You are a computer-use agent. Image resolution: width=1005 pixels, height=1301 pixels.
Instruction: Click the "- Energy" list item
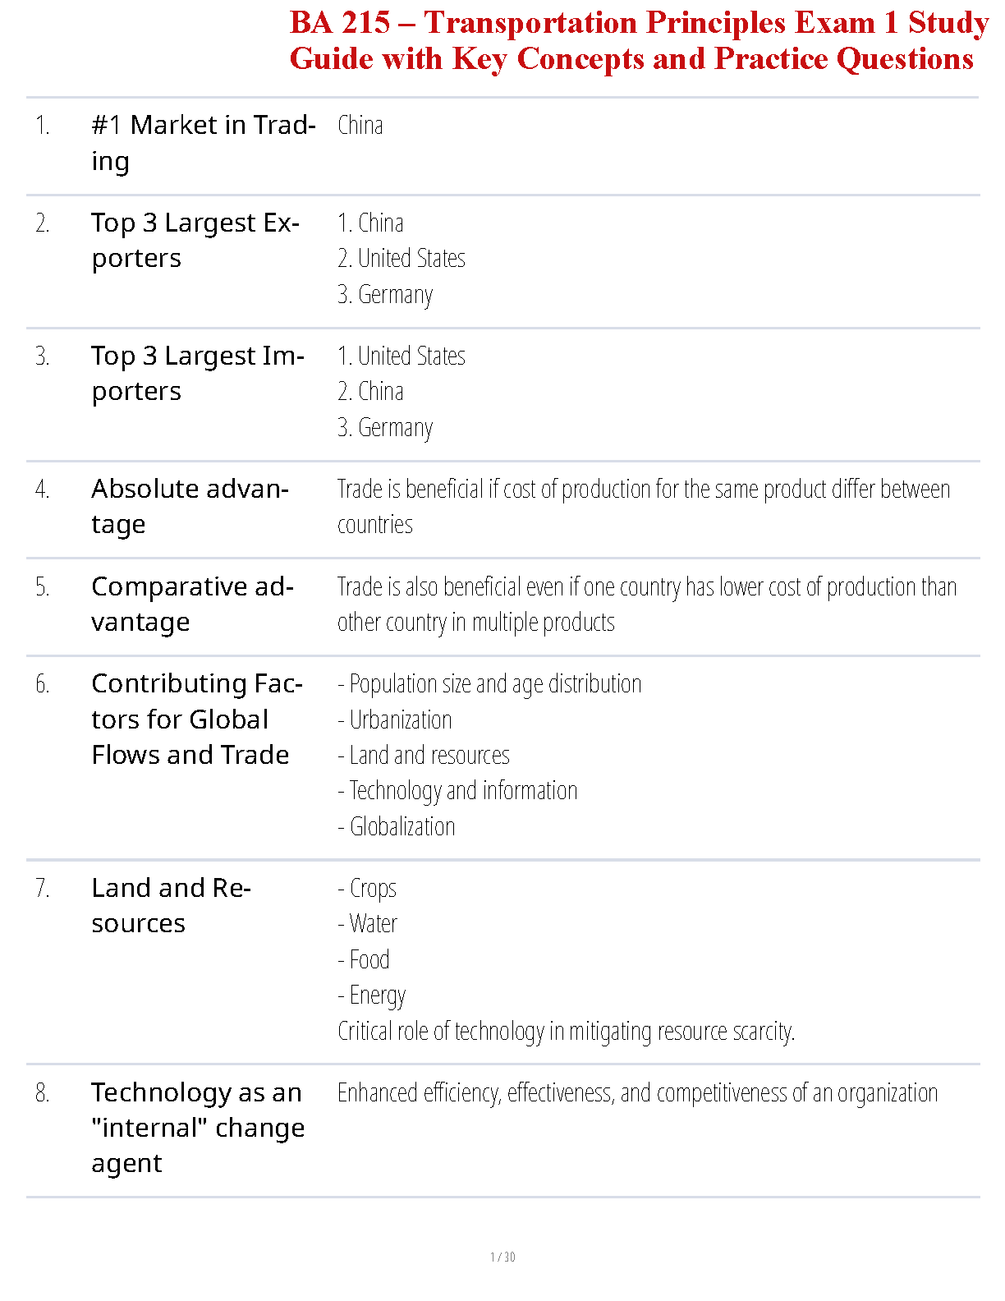click(x=372, y=995)
